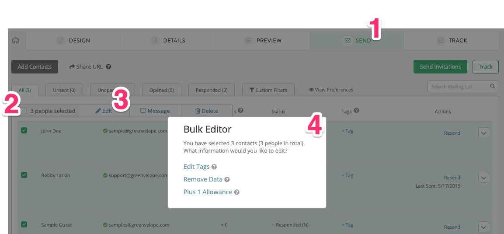Click the home icon
Viewport: 504px width, 234px height.
point(15,40)
